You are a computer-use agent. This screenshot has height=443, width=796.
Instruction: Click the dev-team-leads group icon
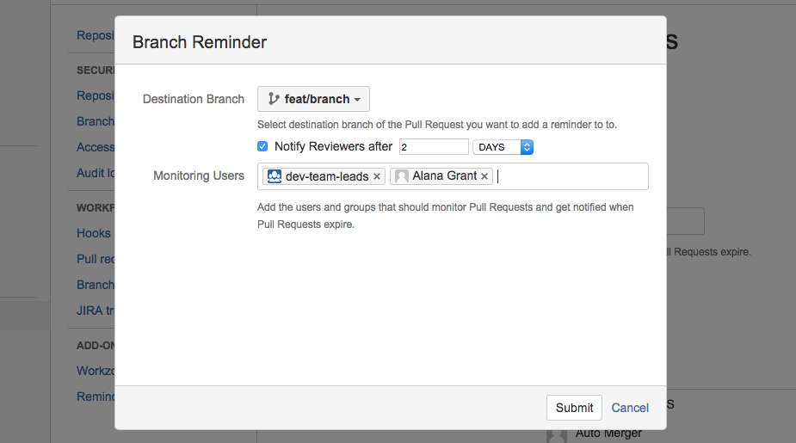tap(275, 176)
